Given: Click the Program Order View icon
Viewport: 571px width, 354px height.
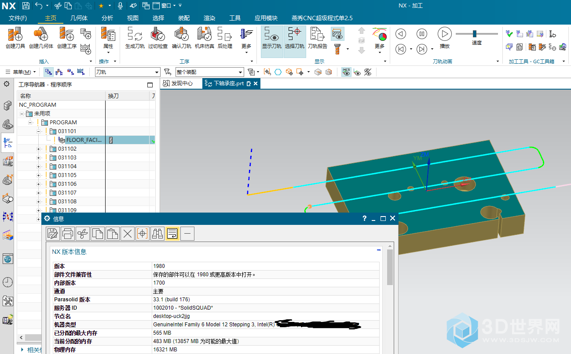Looking at the screenshot, I should [x=49, y=72].
